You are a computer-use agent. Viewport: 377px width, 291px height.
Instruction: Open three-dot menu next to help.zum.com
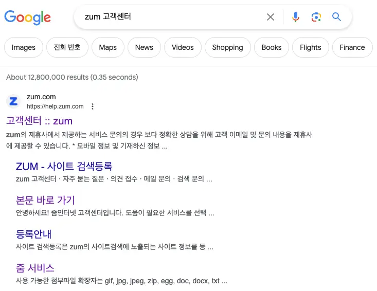click(x=93, y=106)
